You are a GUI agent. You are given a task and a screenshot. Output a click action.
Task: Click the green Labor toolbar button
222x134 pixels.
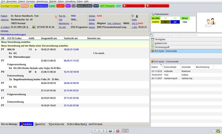(x=52, y=6)
